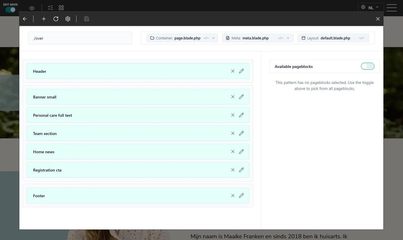Turn off the Edit Mode switch
Image resolution: width=403 pixels, height=240 pixels.
[x=11, y=10]
